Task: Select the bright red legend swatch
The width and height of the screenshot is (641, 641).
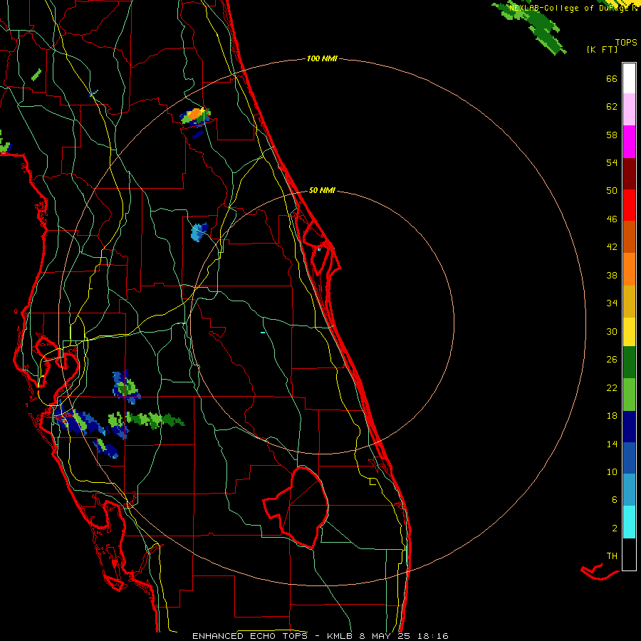Action: click(x=629, y=205)
